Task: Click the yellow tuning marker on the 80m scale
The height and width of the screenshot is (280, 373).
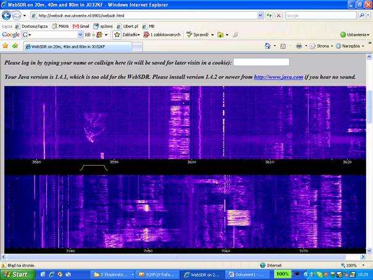Action: (94, 168)
